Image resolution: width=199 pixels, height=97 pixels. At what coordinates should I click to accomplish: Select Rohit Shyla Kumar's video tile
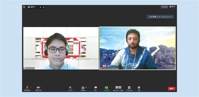pos(138,48)
